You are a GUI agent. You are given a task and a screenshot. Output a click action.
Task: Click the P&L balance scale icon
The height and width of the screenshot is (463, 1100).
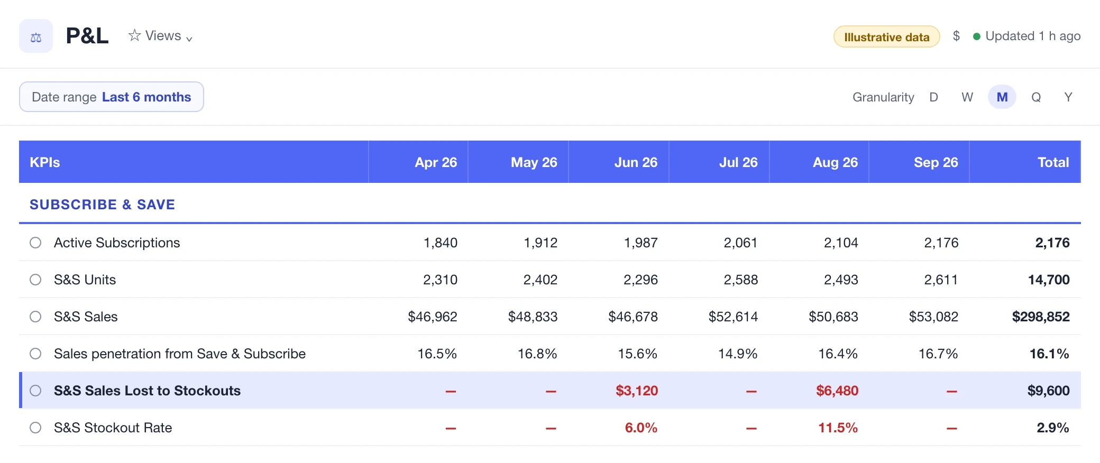[x=36, y=36]
